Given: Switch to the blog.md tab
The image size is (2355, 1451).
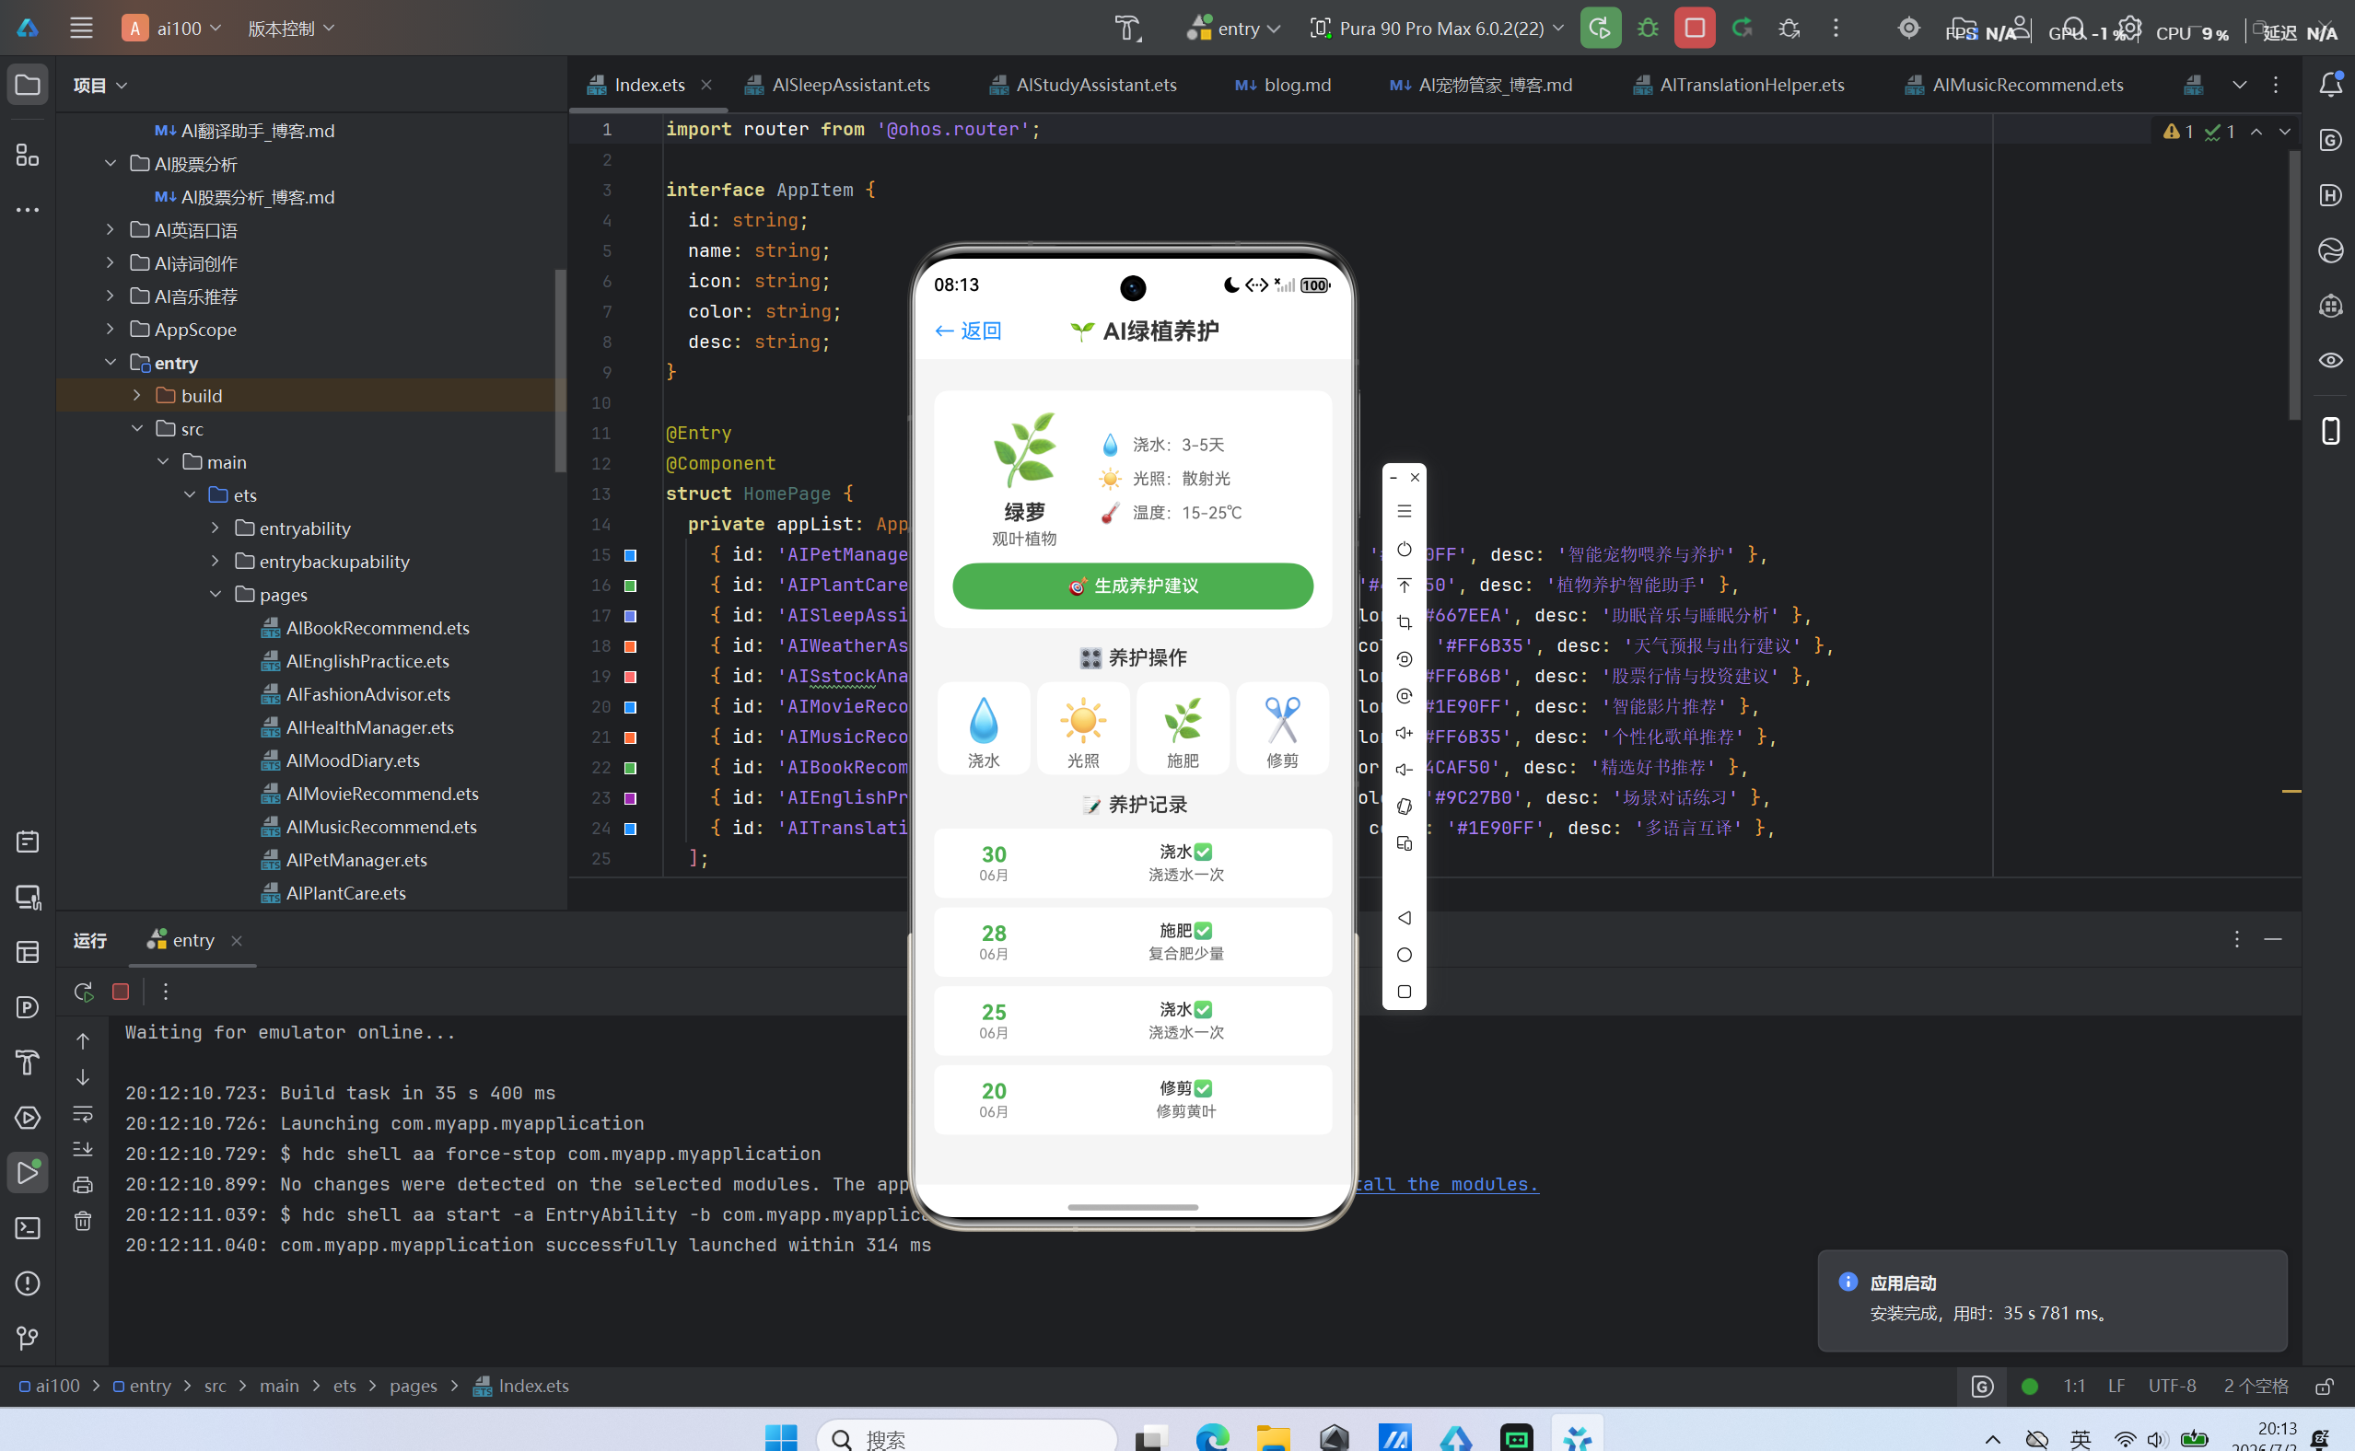Looking at the screenshot, I should 1283,85.
